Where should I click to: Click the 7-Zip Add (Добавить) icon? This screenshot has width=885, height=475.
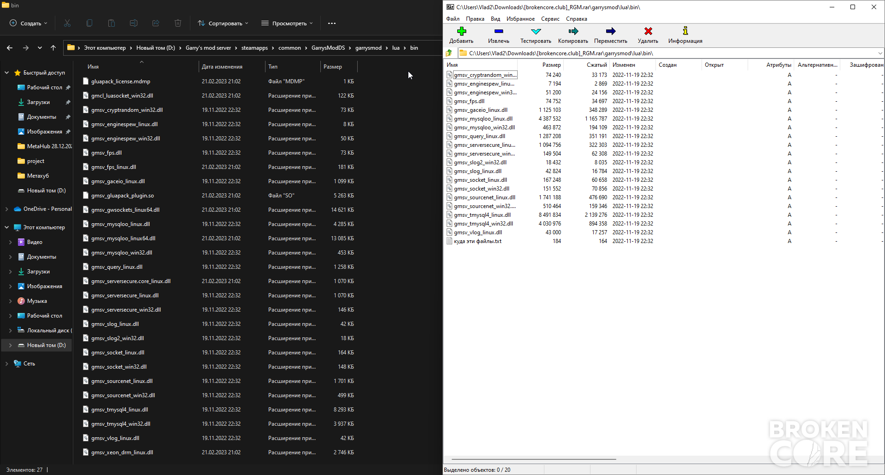[x=461, y=31]
